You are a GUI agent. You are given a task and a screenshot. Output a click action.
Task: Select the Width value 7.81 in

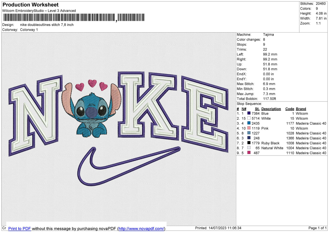click(321, 18)
